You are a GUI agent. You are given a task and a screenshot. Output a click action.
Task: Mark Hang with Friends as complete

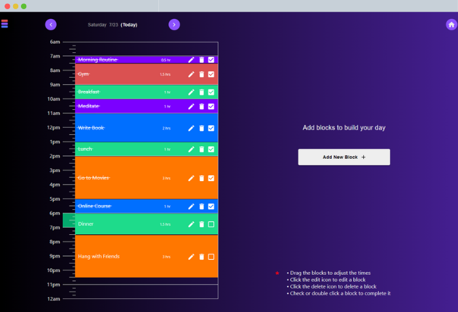point(211,256)
